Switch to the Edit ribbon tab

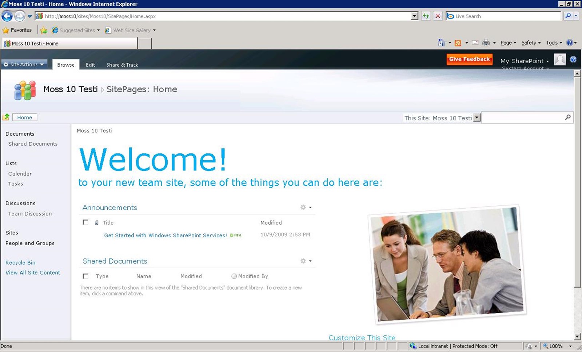pos(90,65)
